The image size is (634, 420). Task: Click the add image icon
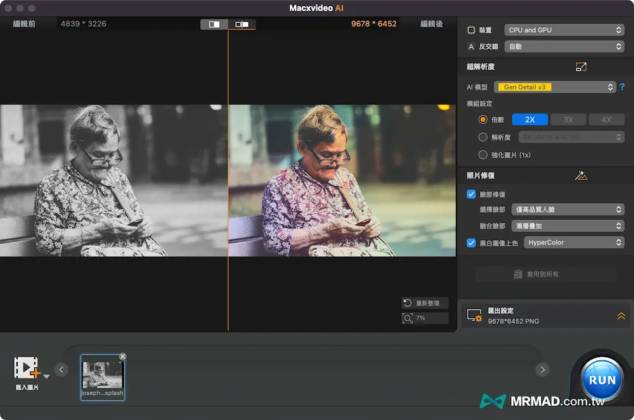click(x=27, y=367)
